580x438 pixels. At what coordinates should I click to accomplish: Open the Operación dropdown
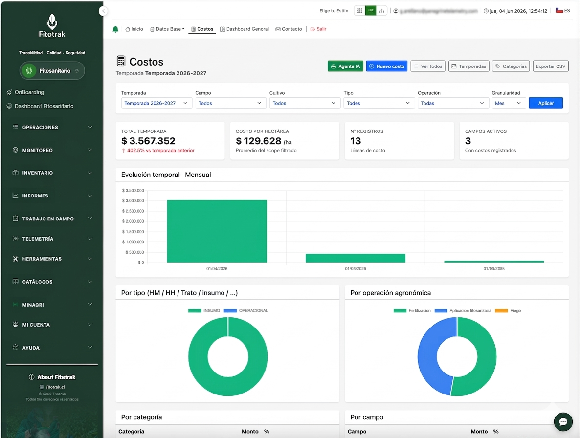point(453,103)
